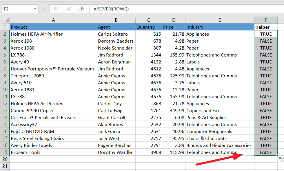284x171 pixels.
Task: Select agent Alan Barnes cell
Action: click(x=116, y=124)
